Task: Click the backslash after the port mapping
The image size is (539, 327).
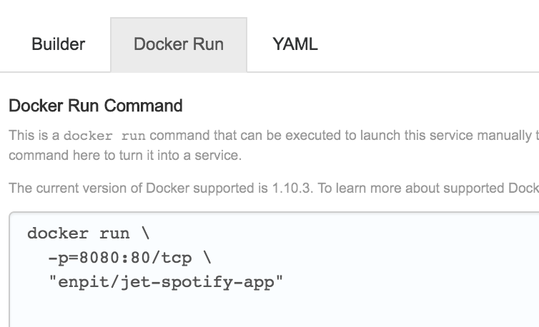Action: pyautogui.click(x=207, y=257)
